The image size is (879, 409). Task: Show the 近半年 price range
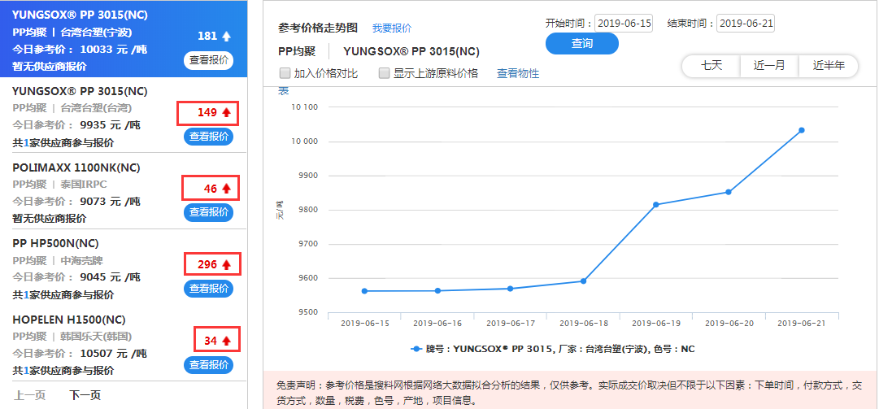point(829,66)
